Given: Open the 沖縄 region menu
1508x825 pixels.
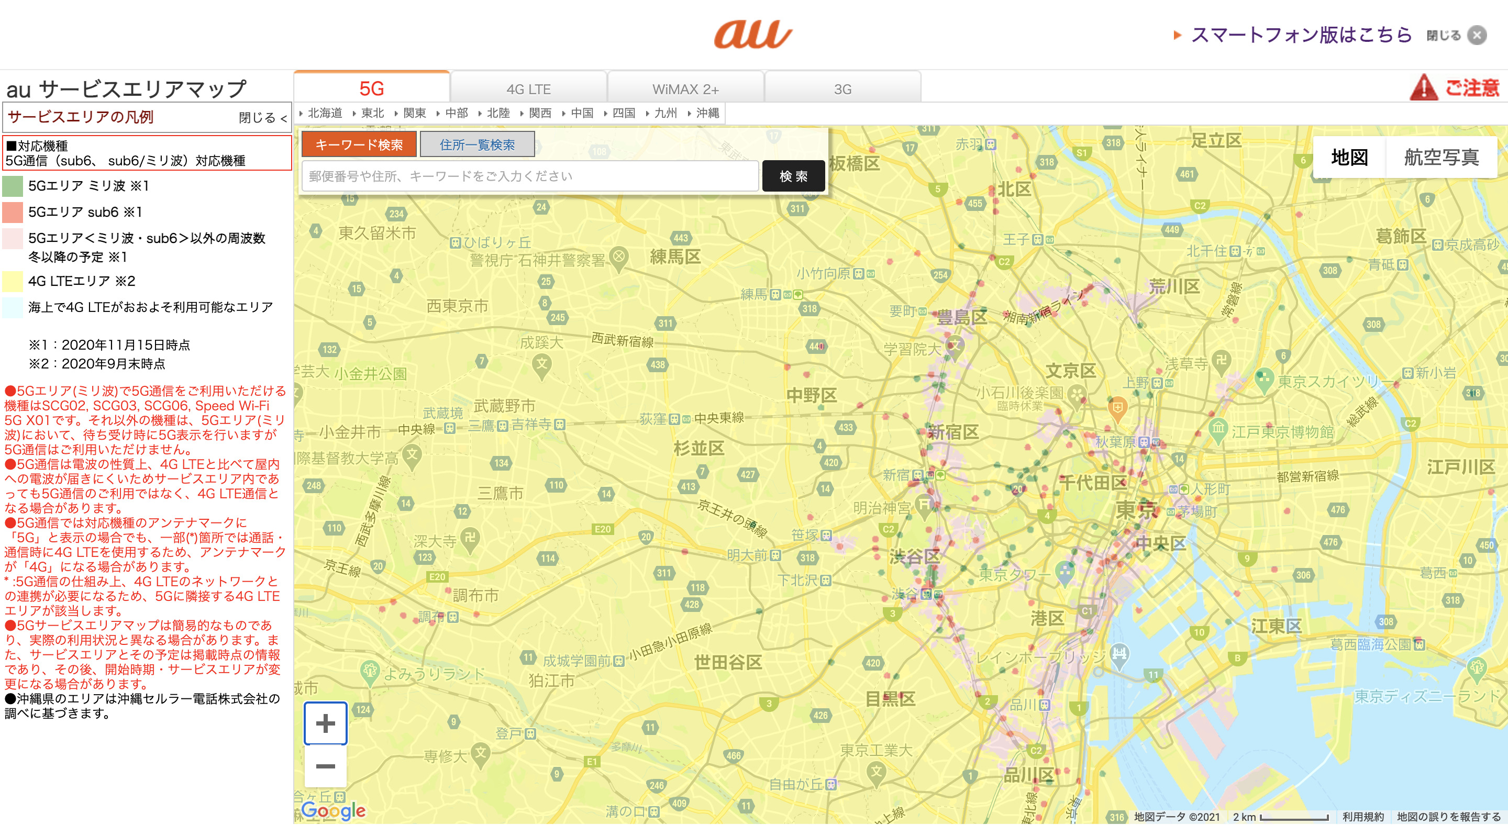Looking at the screenshot, I should coord(707,113).
